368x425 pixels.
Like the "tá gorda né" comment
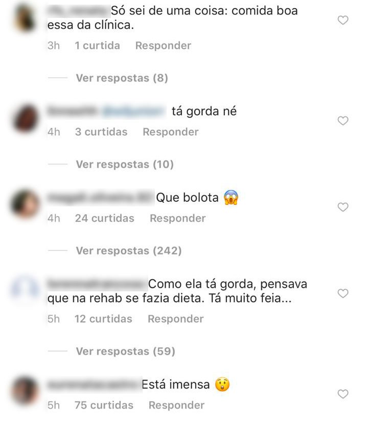point(343,121)
